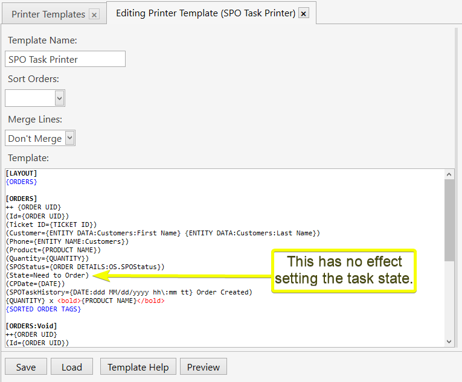
Task: Click the '++{ORDER UID}' line under [ORDERS:Void]
Action: pos(31,334)
